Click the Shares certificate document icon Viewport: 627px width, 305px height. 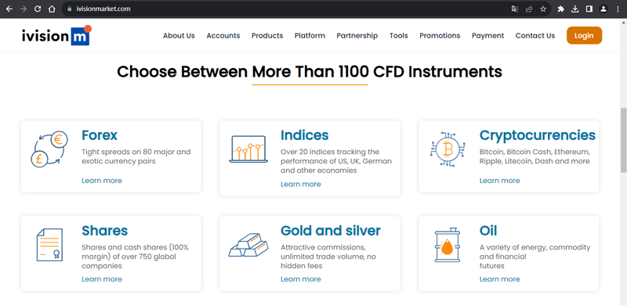(49, 245)
